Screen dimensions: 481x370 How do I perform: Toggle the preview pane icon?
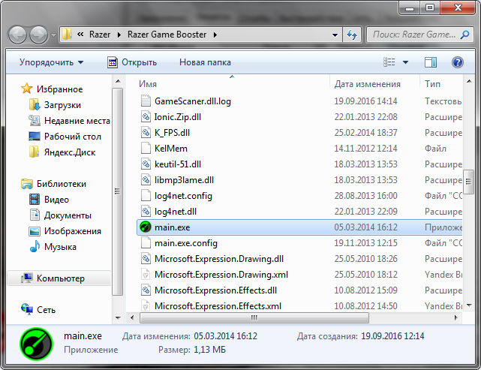pos(431,62)
